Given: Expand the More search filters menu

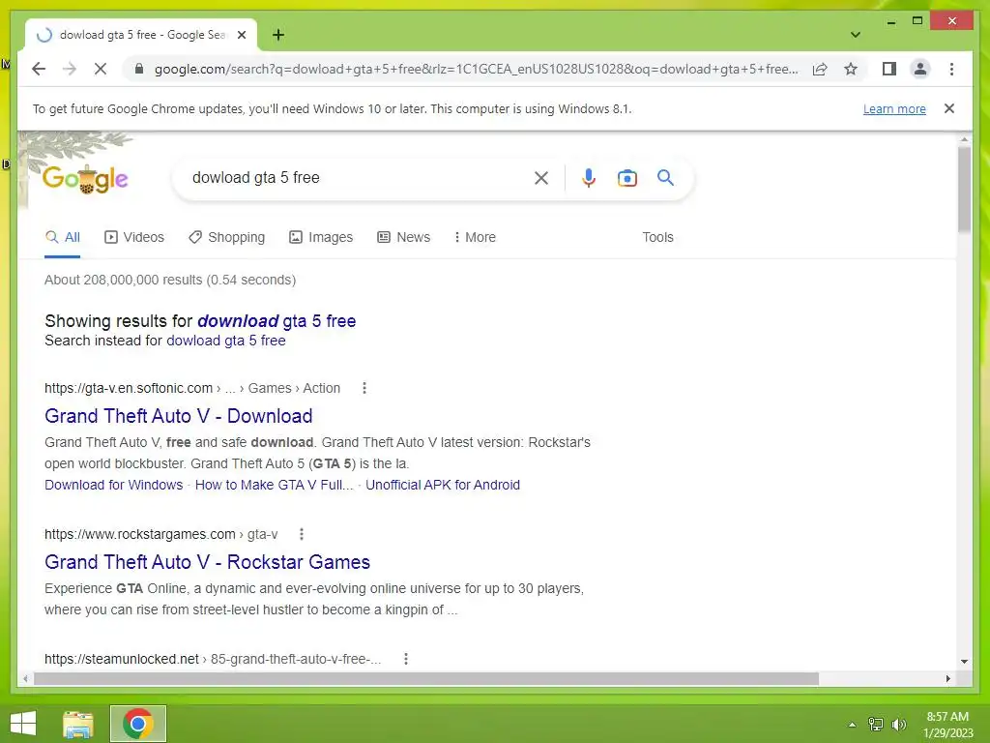Looking at the screenshot, I should [475, 237].
